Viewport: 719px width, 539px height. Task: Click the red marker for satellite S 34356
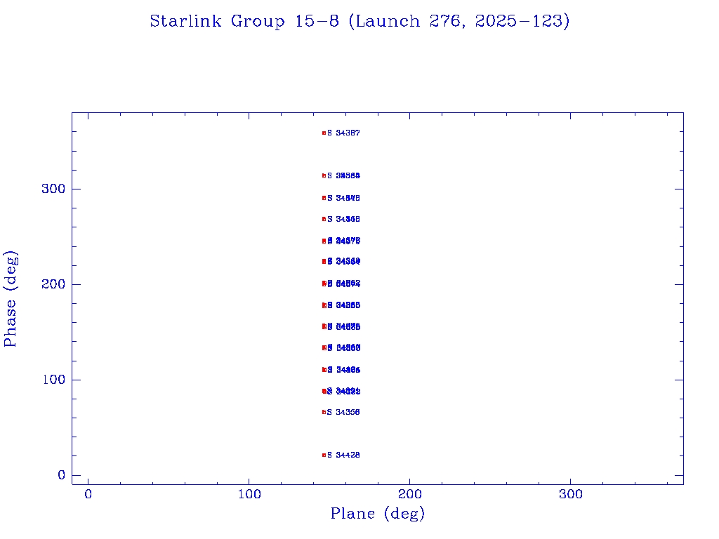(324, 412)
